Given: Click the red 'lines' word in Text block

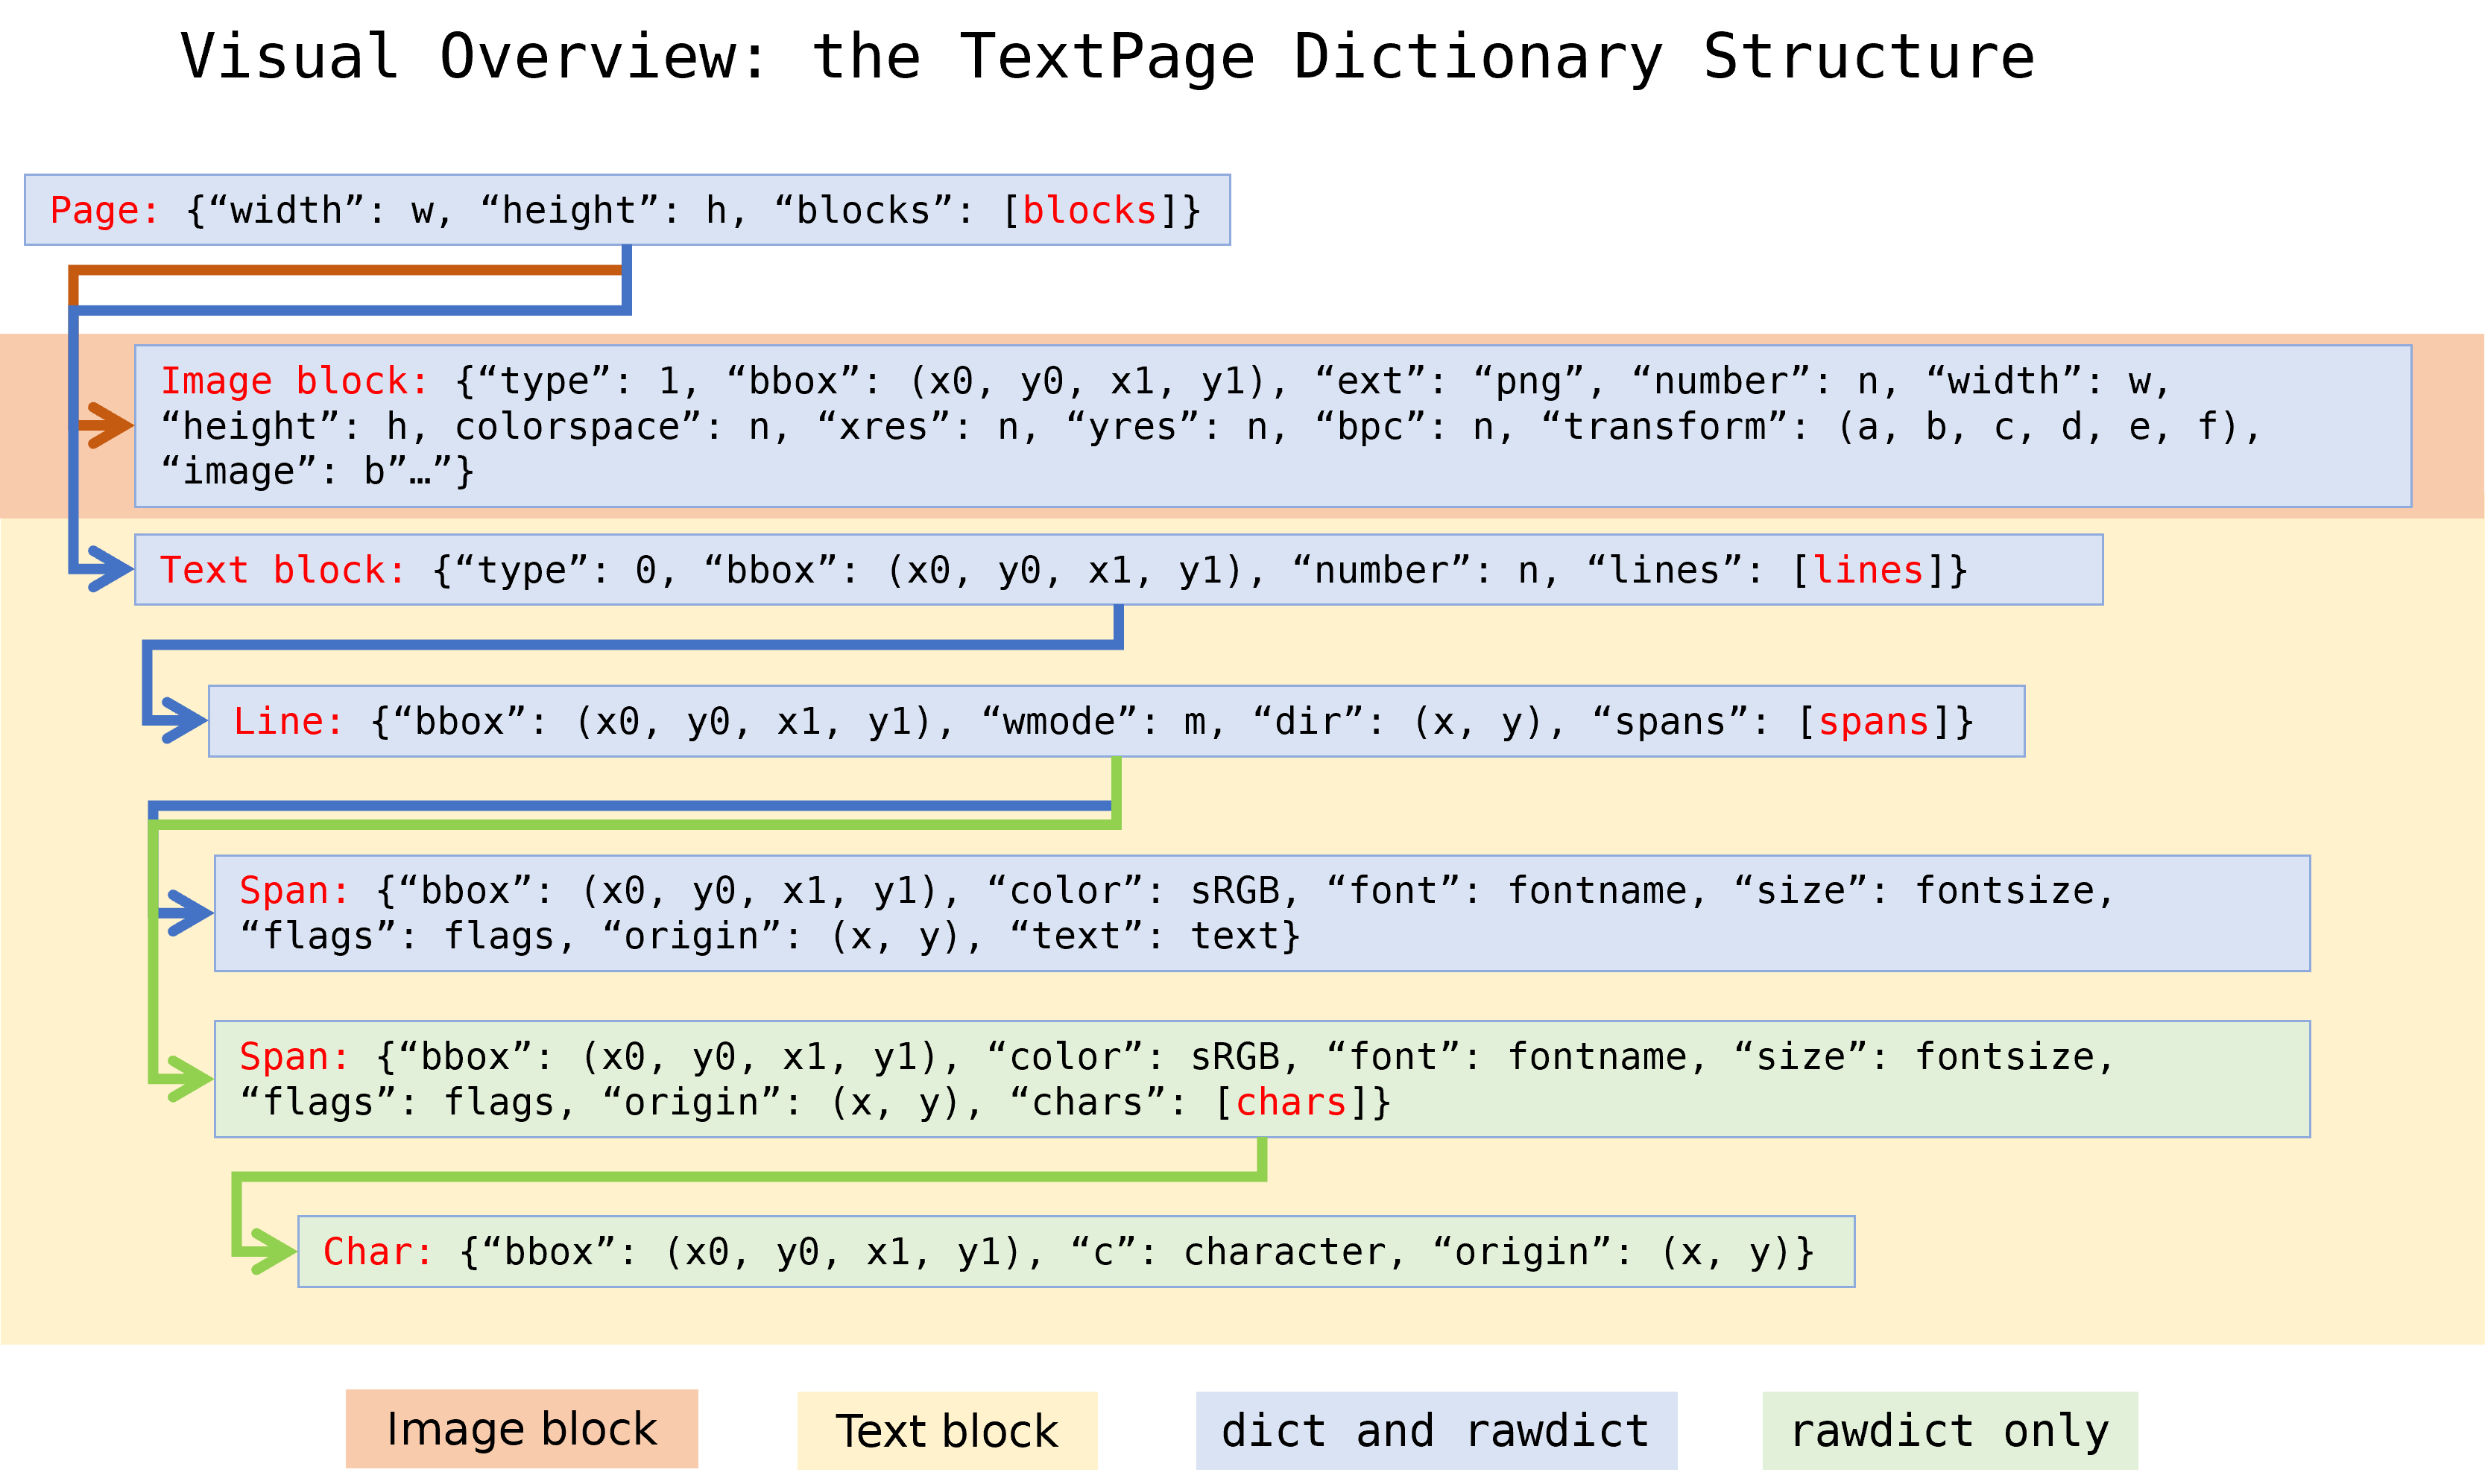Looking at the screenshot, I should [1868, 570].
